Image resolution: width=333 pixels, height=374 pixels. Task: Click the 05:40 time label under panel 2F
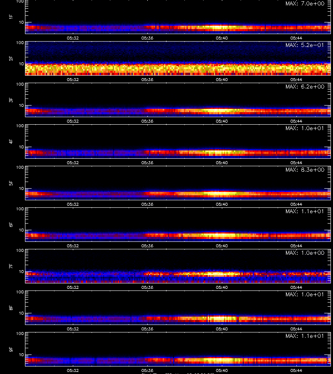pos(222,80)
